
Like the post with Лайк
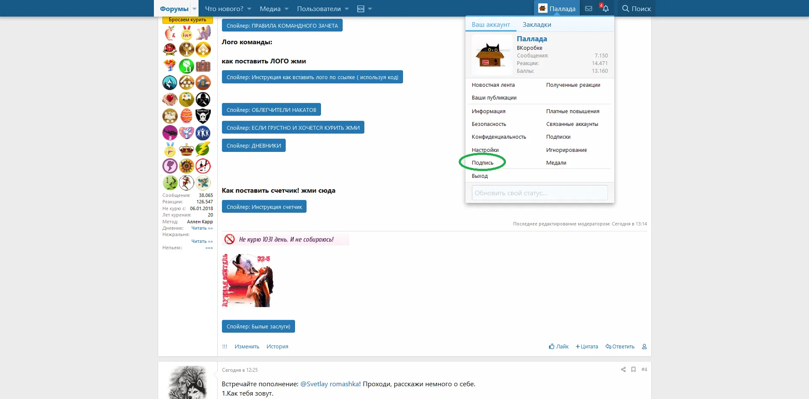(x=559, y=347)
